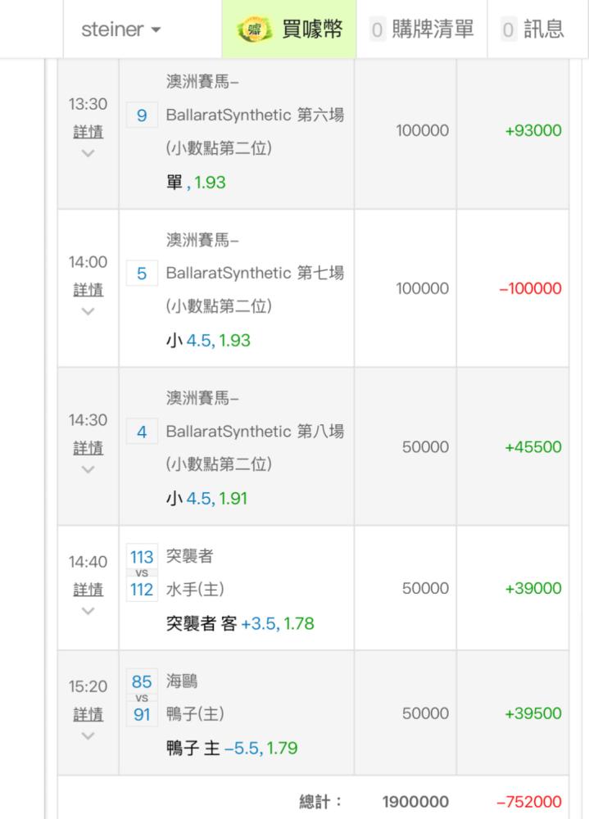Open the 購牌清單 tab

422,30
